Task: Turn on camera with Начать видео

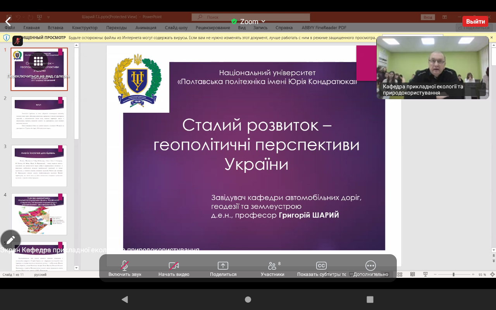Action: 174,266
